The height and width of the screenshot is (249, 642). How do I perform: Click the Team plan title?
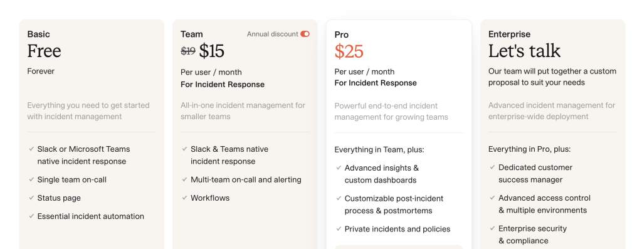(x=192, y=34)
